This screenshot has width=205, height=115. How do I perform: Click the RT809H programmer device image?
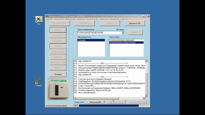pos(58,89)
